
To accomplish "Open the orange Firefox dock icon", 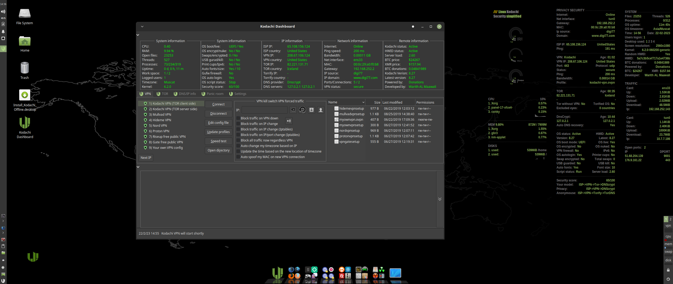I will coord(291,276).
